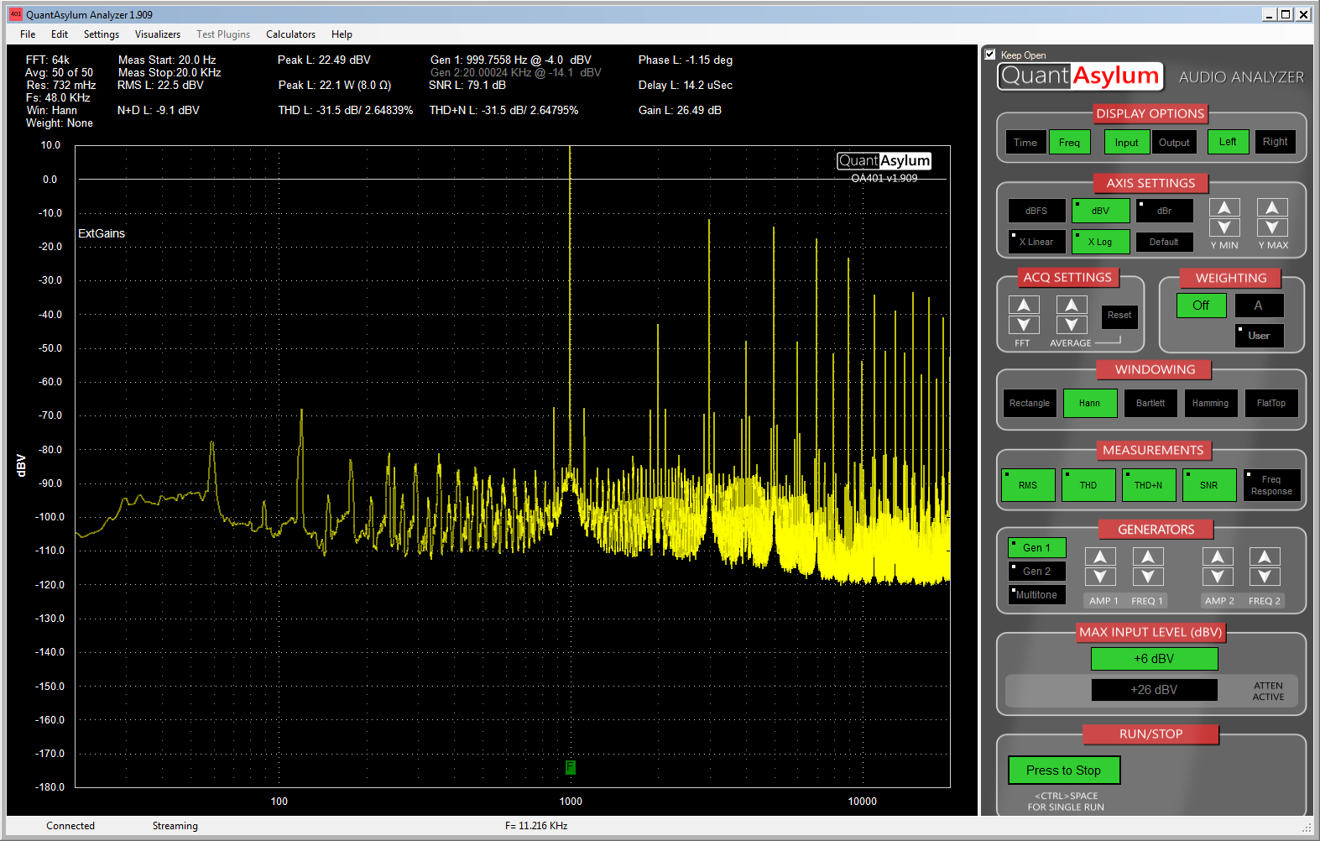Set Y axis units to dBV

click(x=1100, y=211)
